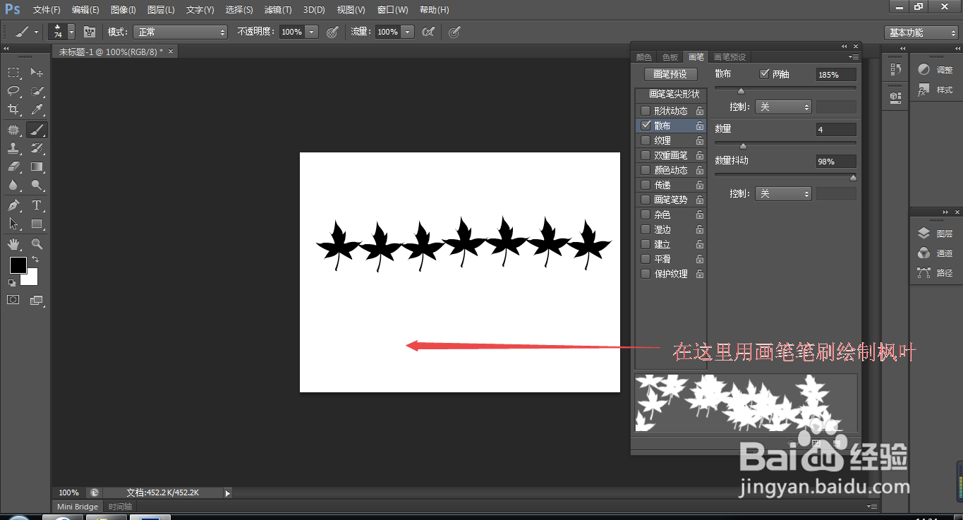
Task: Open the 图像(I) menu
Action: coord(123,10)
